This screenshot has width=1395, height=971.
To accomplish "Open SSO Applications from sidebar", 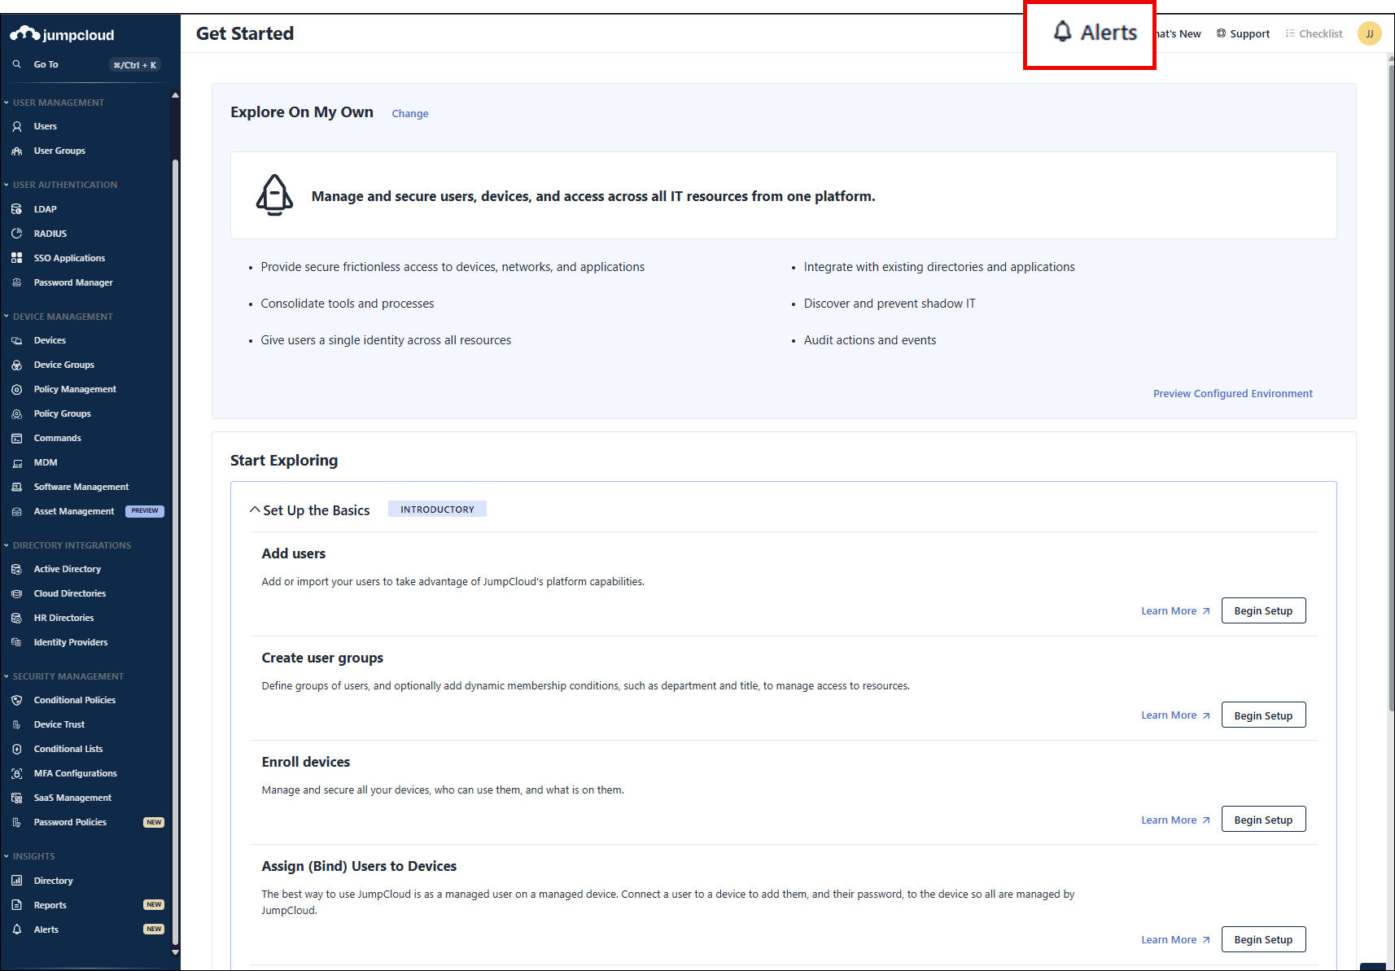I will 69,258.
